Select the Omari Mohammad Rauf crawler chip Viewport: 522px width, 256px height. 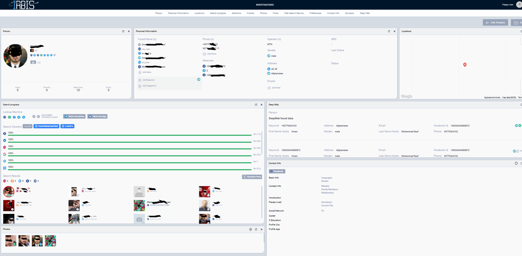point(46,126)
